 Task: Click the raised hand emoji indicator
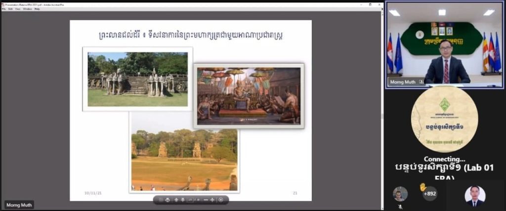point(423,187)
